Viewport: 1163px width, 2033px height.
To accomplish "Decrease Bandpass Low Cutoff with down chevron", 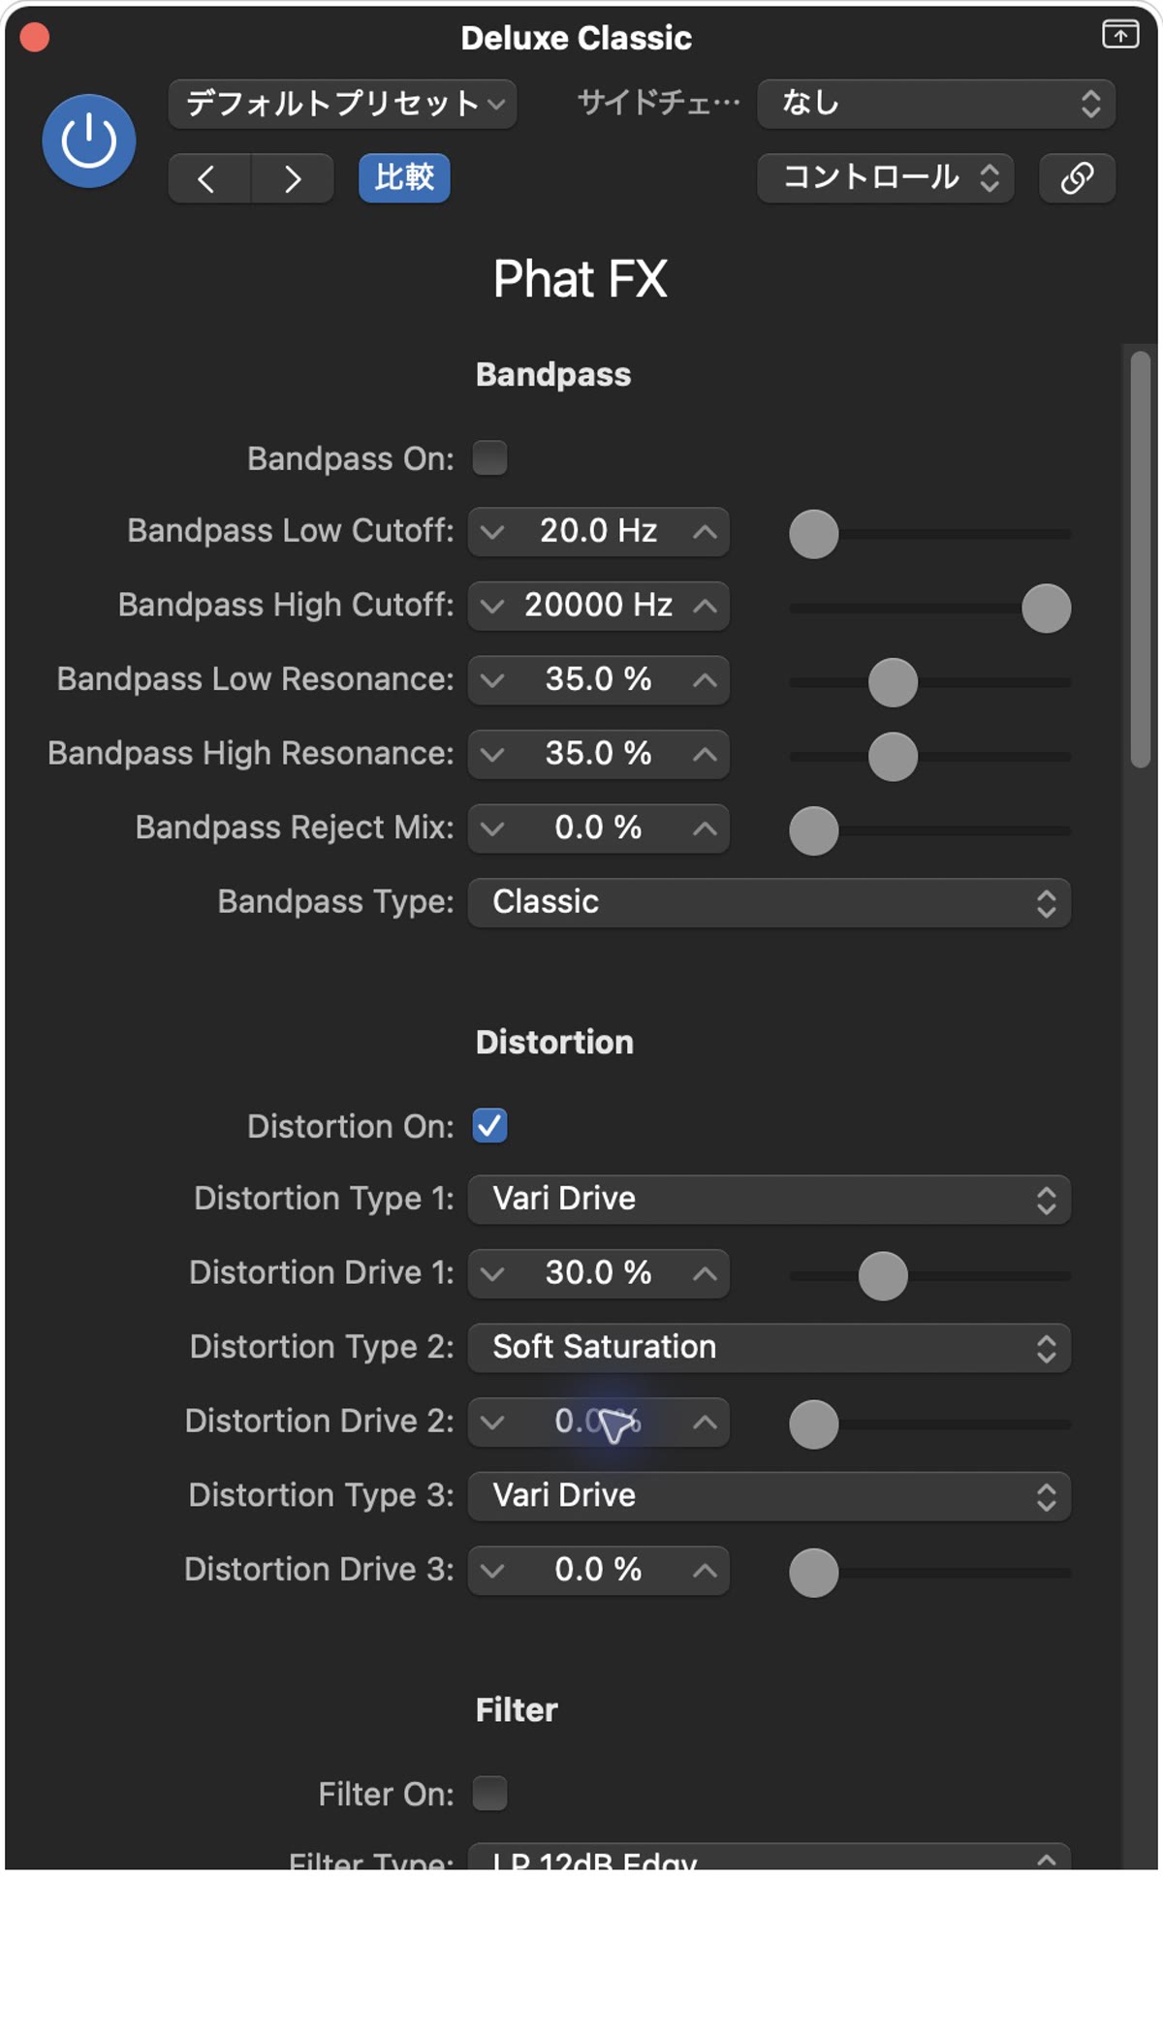I will (492, 532).
